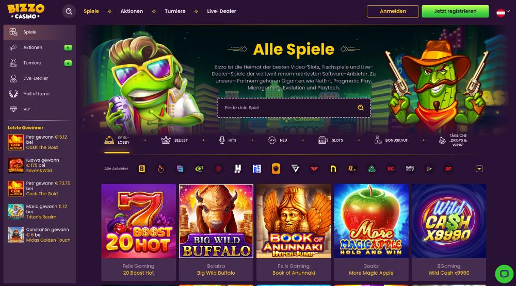Select Alle Anbieter provider filter
516x286 pixels.
click(x=116, y=169)
